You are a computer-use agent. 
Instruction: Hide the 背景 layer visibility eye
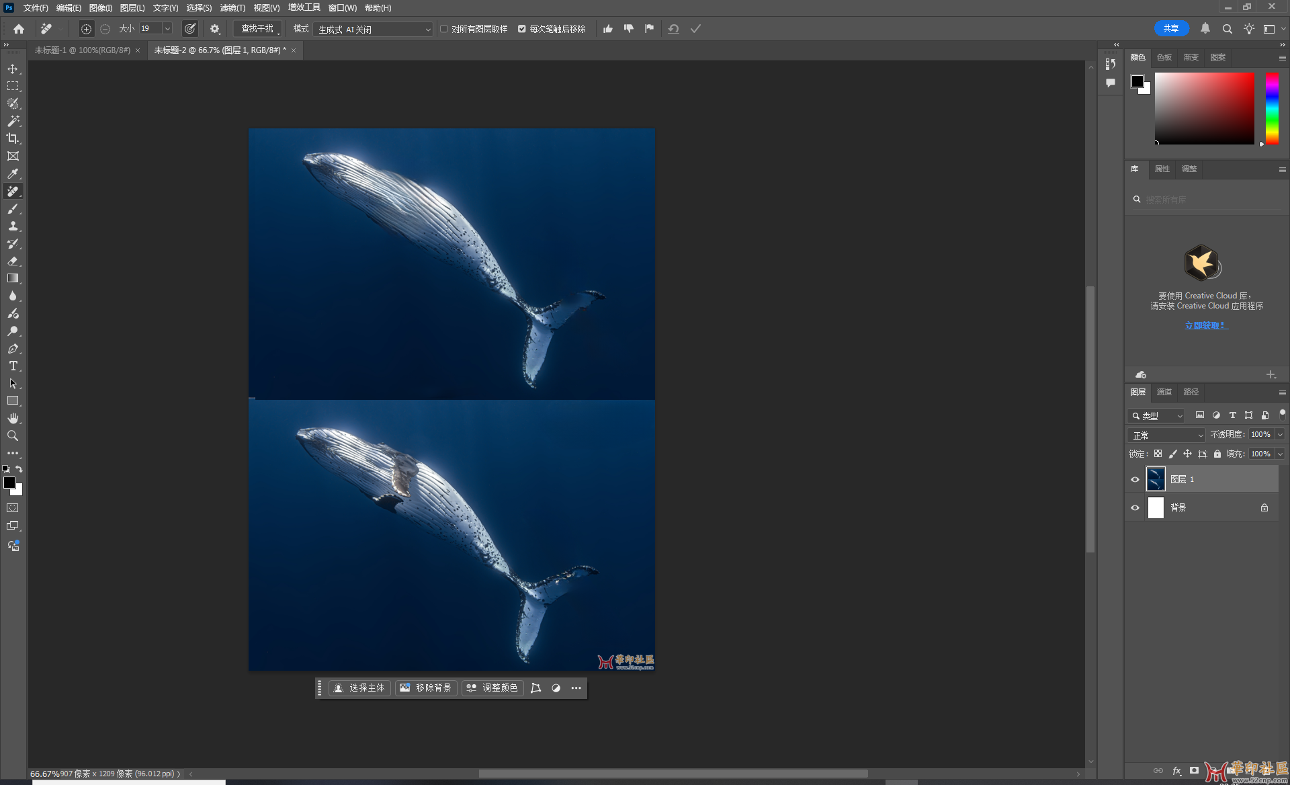pos(1135,507)
